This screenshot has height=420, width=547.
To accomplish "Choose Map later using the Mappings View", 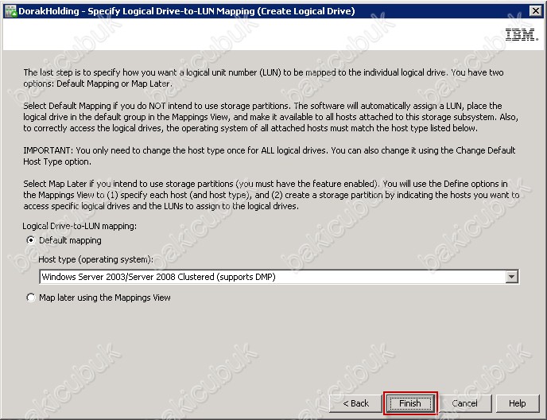I will pos(31,297).
